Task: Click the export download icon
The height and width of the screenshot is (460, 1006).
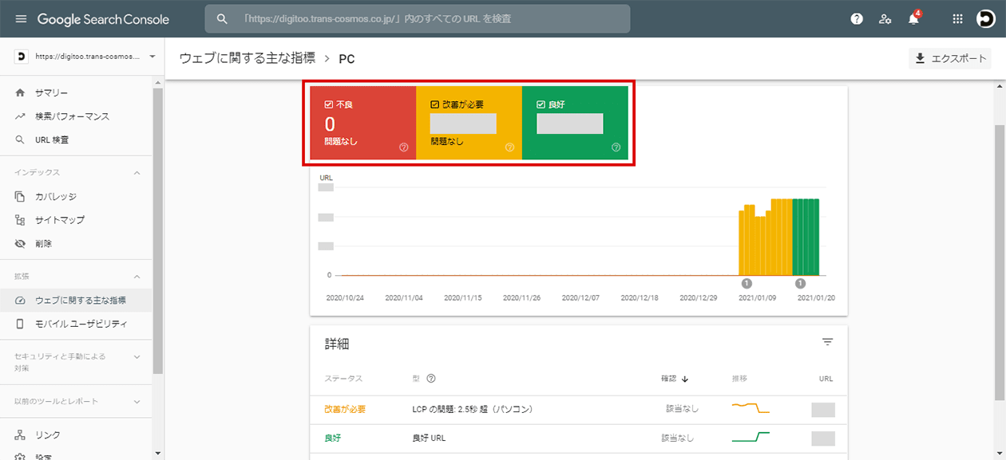Action: [921, 58]
